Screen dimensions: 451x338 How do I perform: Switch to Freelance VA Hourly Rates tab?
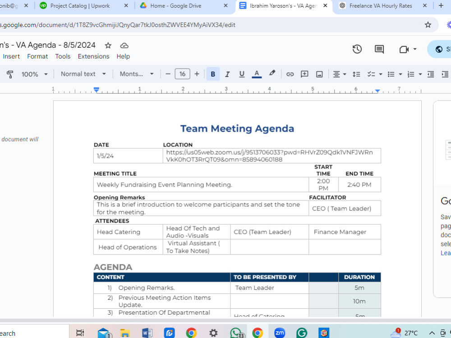(381, 6)
